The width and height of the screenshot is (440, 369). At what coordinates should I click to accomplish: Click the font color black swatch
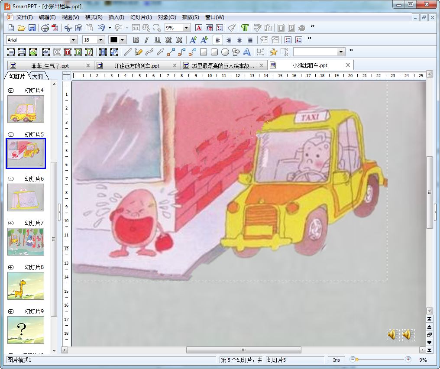point(114,40)
